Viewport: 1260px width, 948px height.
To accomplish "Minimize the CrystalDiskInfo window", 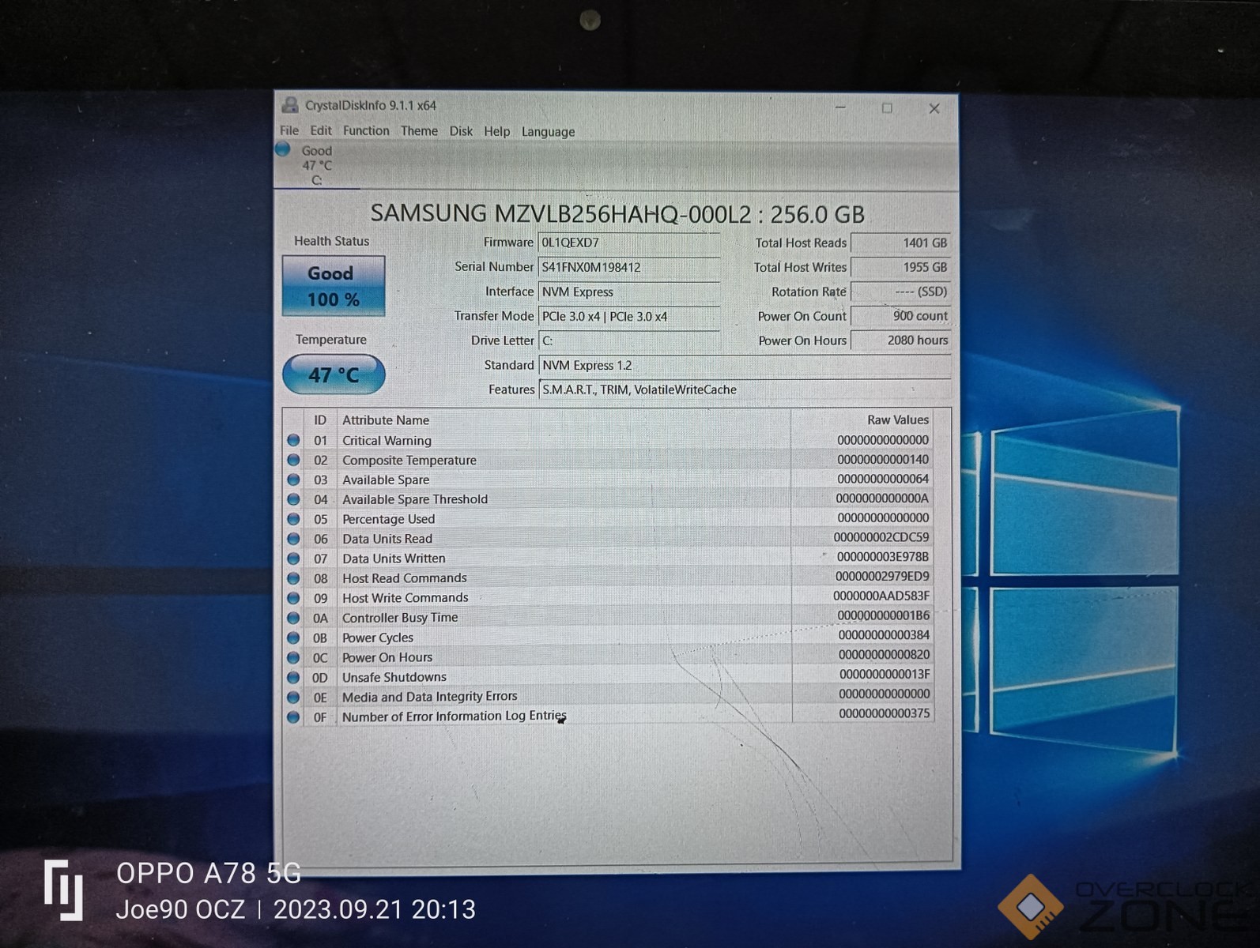I will [840, 107].
